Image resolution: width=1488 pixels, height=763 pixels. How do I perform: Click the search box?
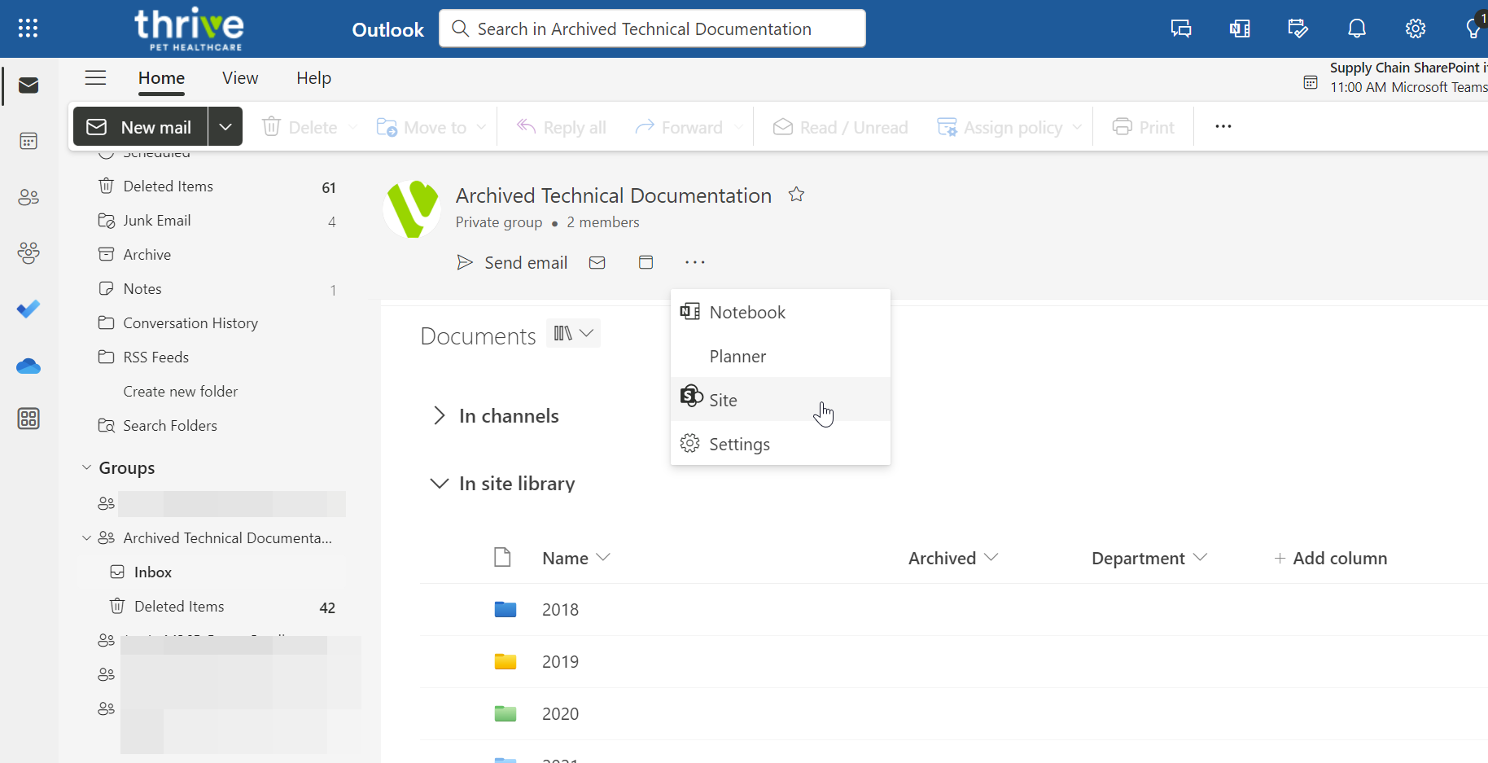pos(651,29)
